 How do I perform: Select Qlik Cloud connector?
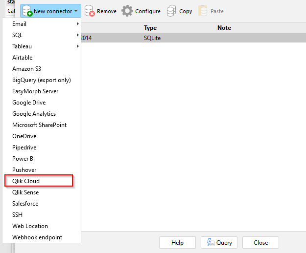(42, 181)
